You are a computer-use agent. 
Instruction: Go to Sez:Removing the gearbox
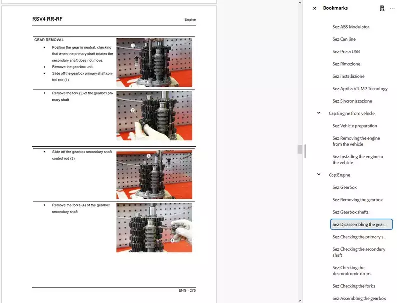tap(357, 200)
